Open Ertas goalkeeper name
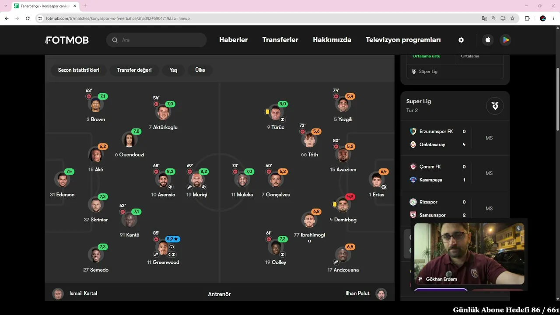Viewport: 560px width, 315px height. tap(377, 195)
